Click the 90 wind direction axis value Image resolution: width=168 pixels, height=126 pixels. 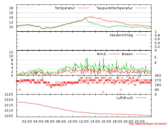pyautogui.click(x=157, y=90)
